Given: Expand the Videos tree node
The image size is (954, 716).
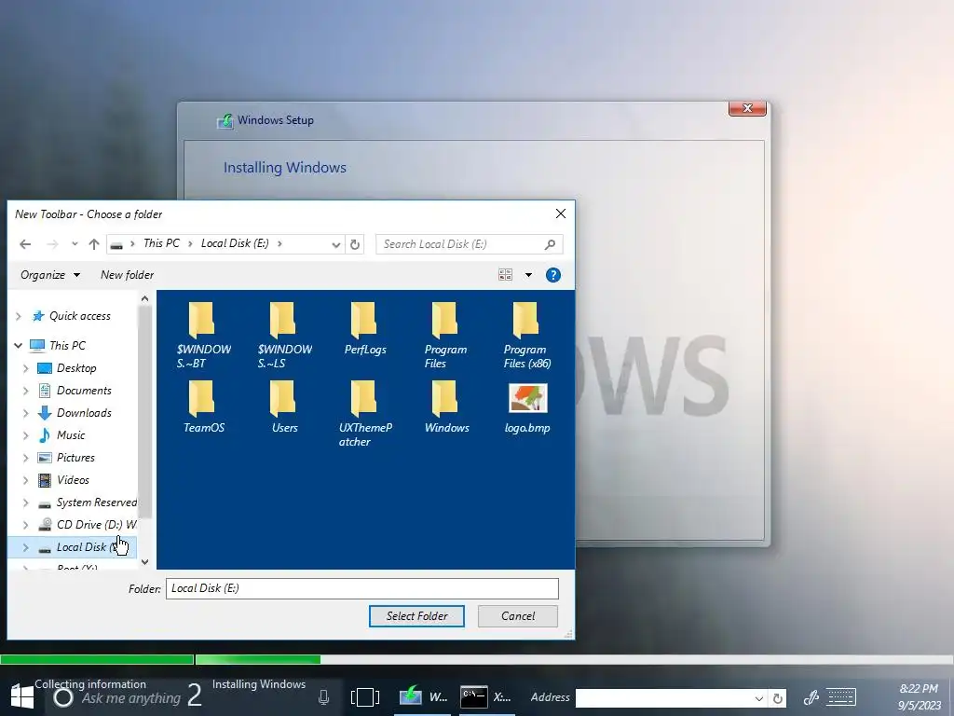Looking at the screenshot, I should tap(25, 480).
